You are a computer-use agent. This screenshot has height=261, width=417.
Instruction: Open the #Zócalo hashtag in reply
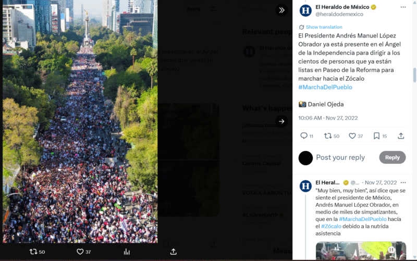click(x=331, y=227)
